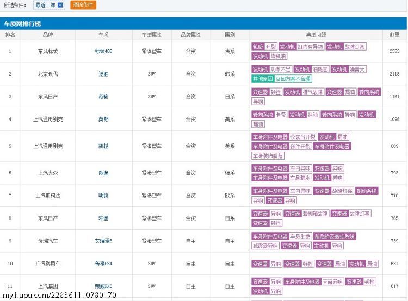This screenshot has height=301, width=408.
Task: Click the 车型属性 column header
Action: click(x=152, y=35)
